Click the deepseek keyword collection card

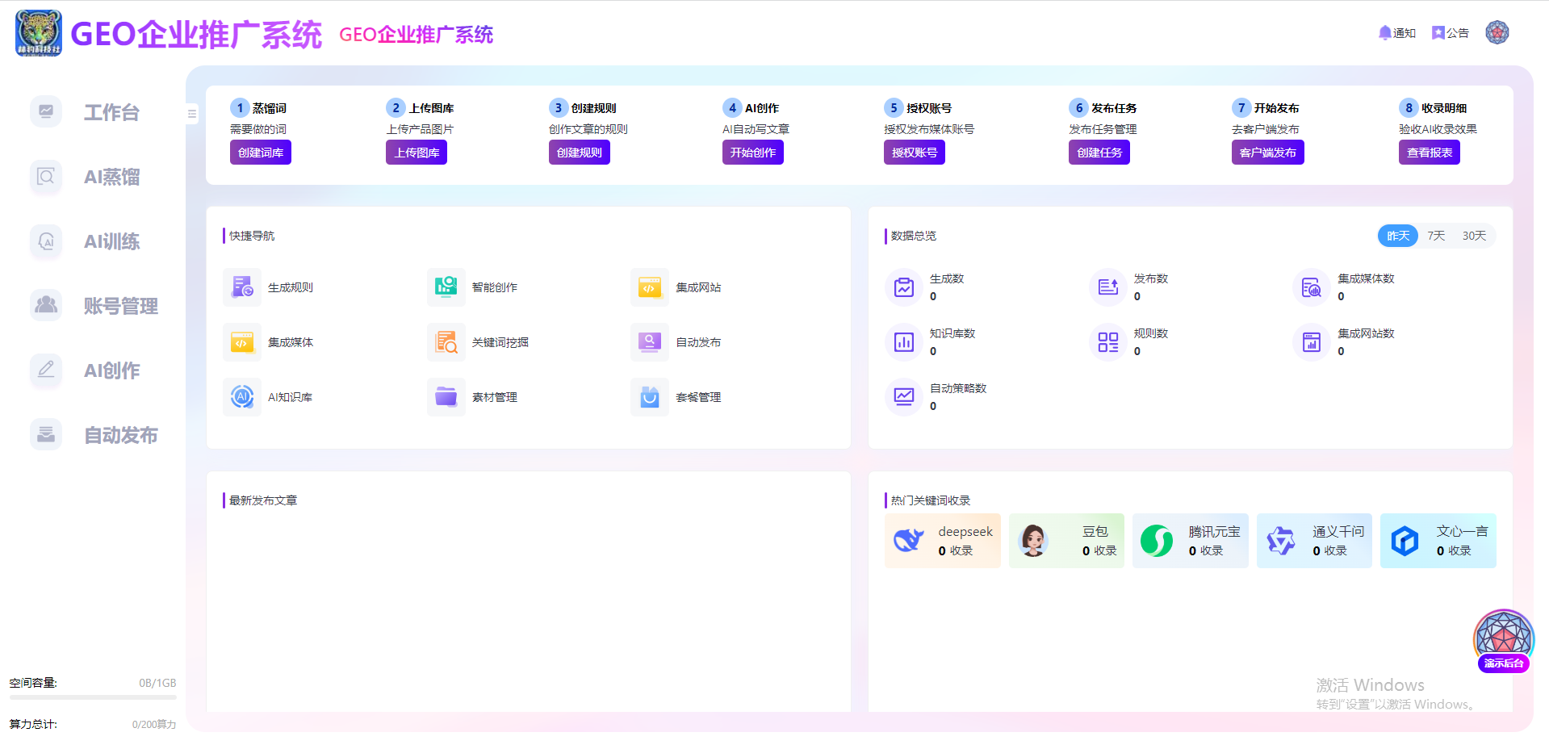point(942,540)
